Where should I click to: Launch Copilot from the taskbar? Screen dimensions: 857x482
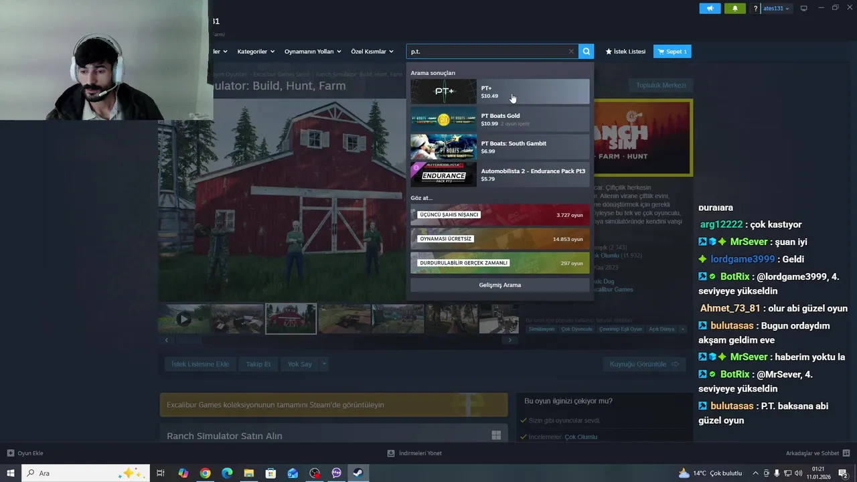pyautogui.click(x=183, y=473)
